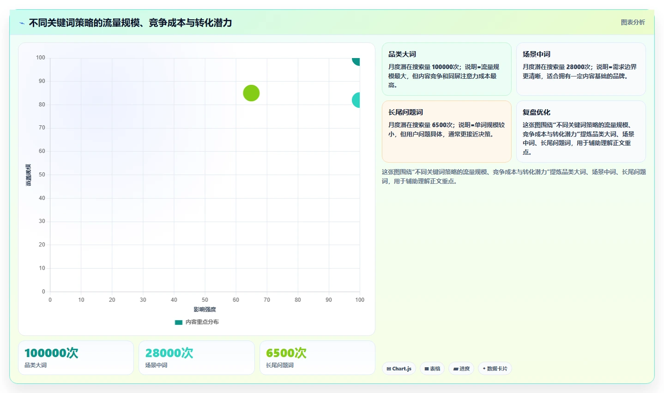
Task: Click the vertical y-axis title label
Action: pyautogui.click(x=29, y=175)
